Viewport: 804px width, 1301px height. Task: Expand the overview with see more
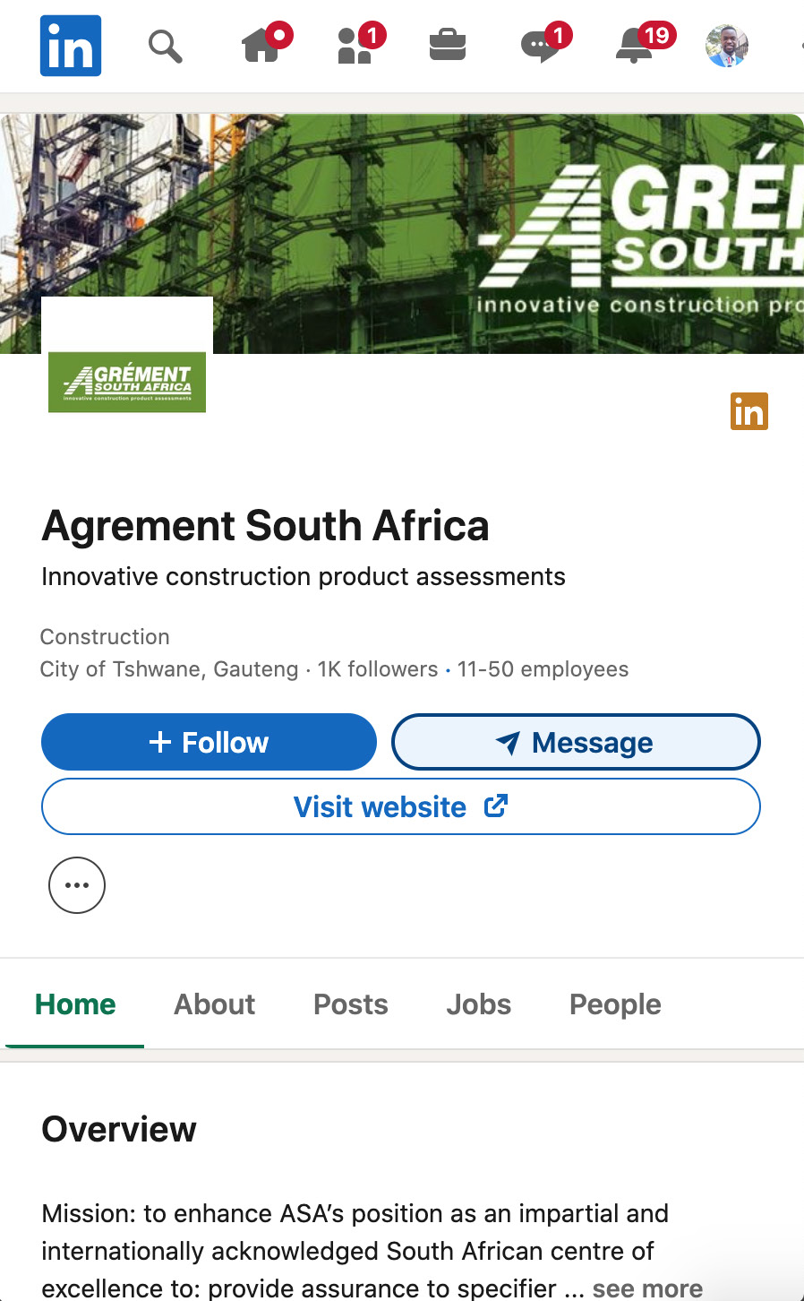coord(647,1288)
